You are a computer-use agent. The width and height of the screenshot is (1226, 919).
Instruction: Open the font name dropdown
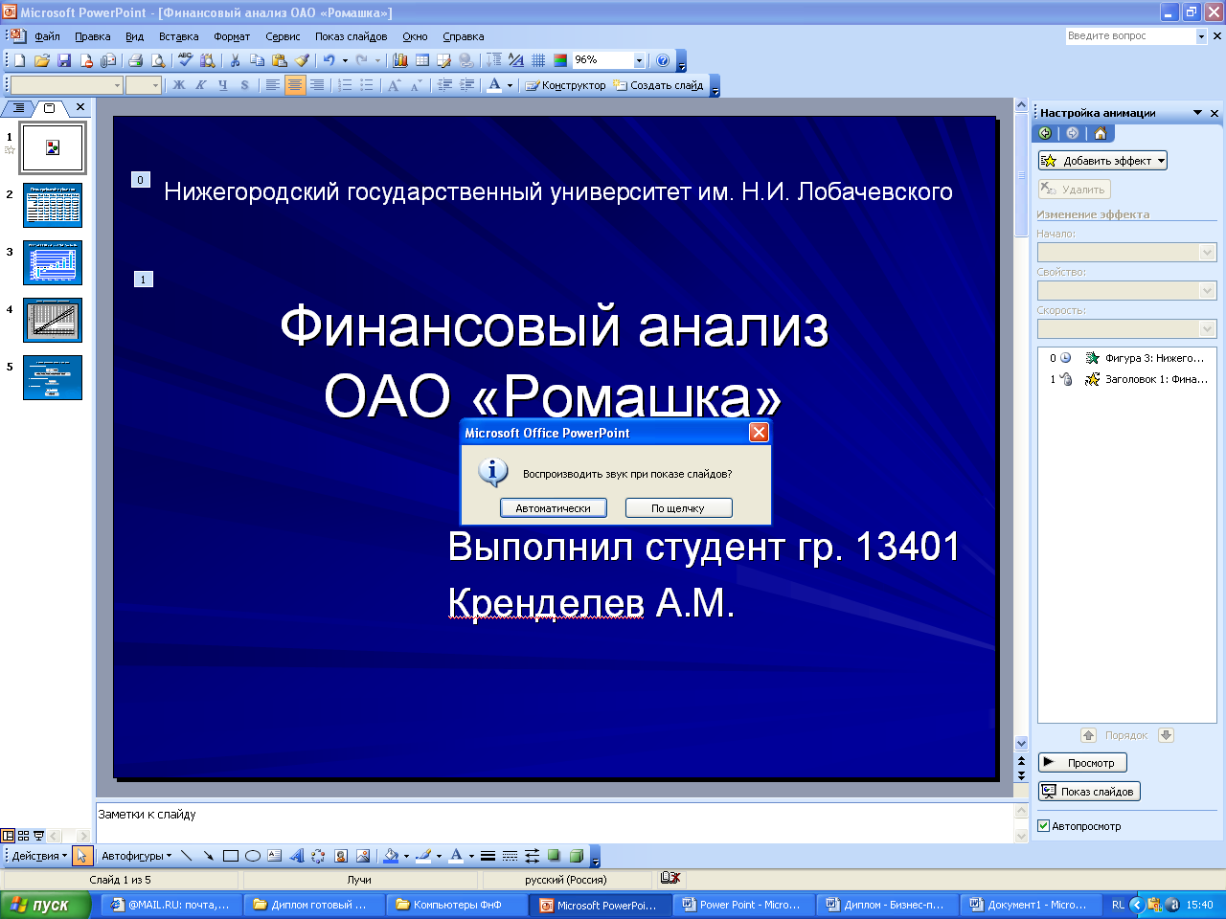point(117,85)
